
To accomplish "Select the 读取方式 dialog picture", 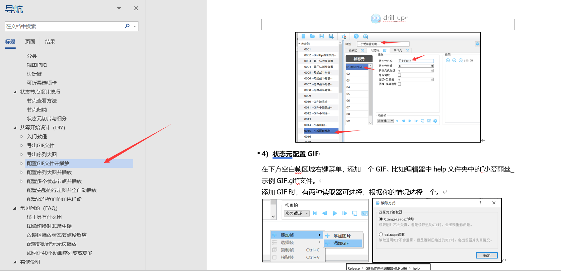I will pyautogui.click(x=437, y=230).
